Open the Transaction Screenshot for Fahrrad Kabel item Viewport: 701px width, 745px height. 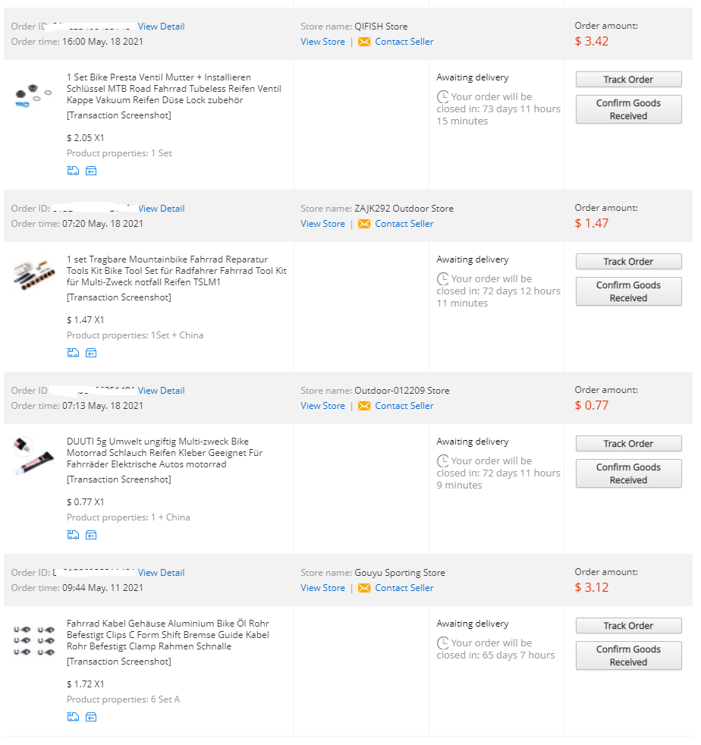(119, 662)
